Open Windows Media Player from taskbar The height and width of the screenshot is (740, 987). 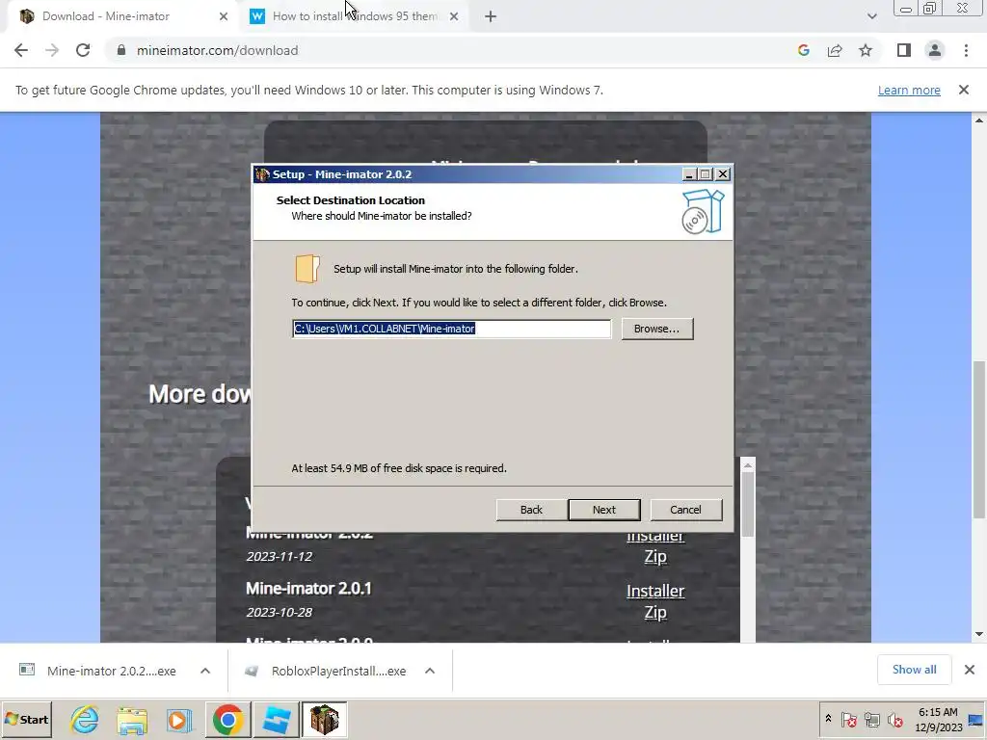pyautogui.click(x=179, y=719)
